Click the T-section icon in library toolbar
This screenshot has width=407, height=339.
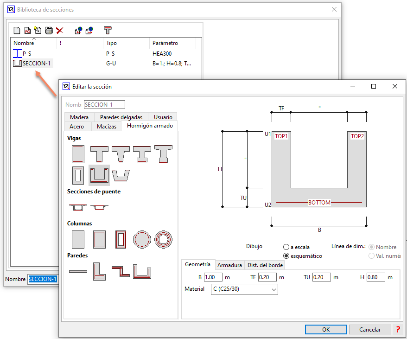[108, 31]
